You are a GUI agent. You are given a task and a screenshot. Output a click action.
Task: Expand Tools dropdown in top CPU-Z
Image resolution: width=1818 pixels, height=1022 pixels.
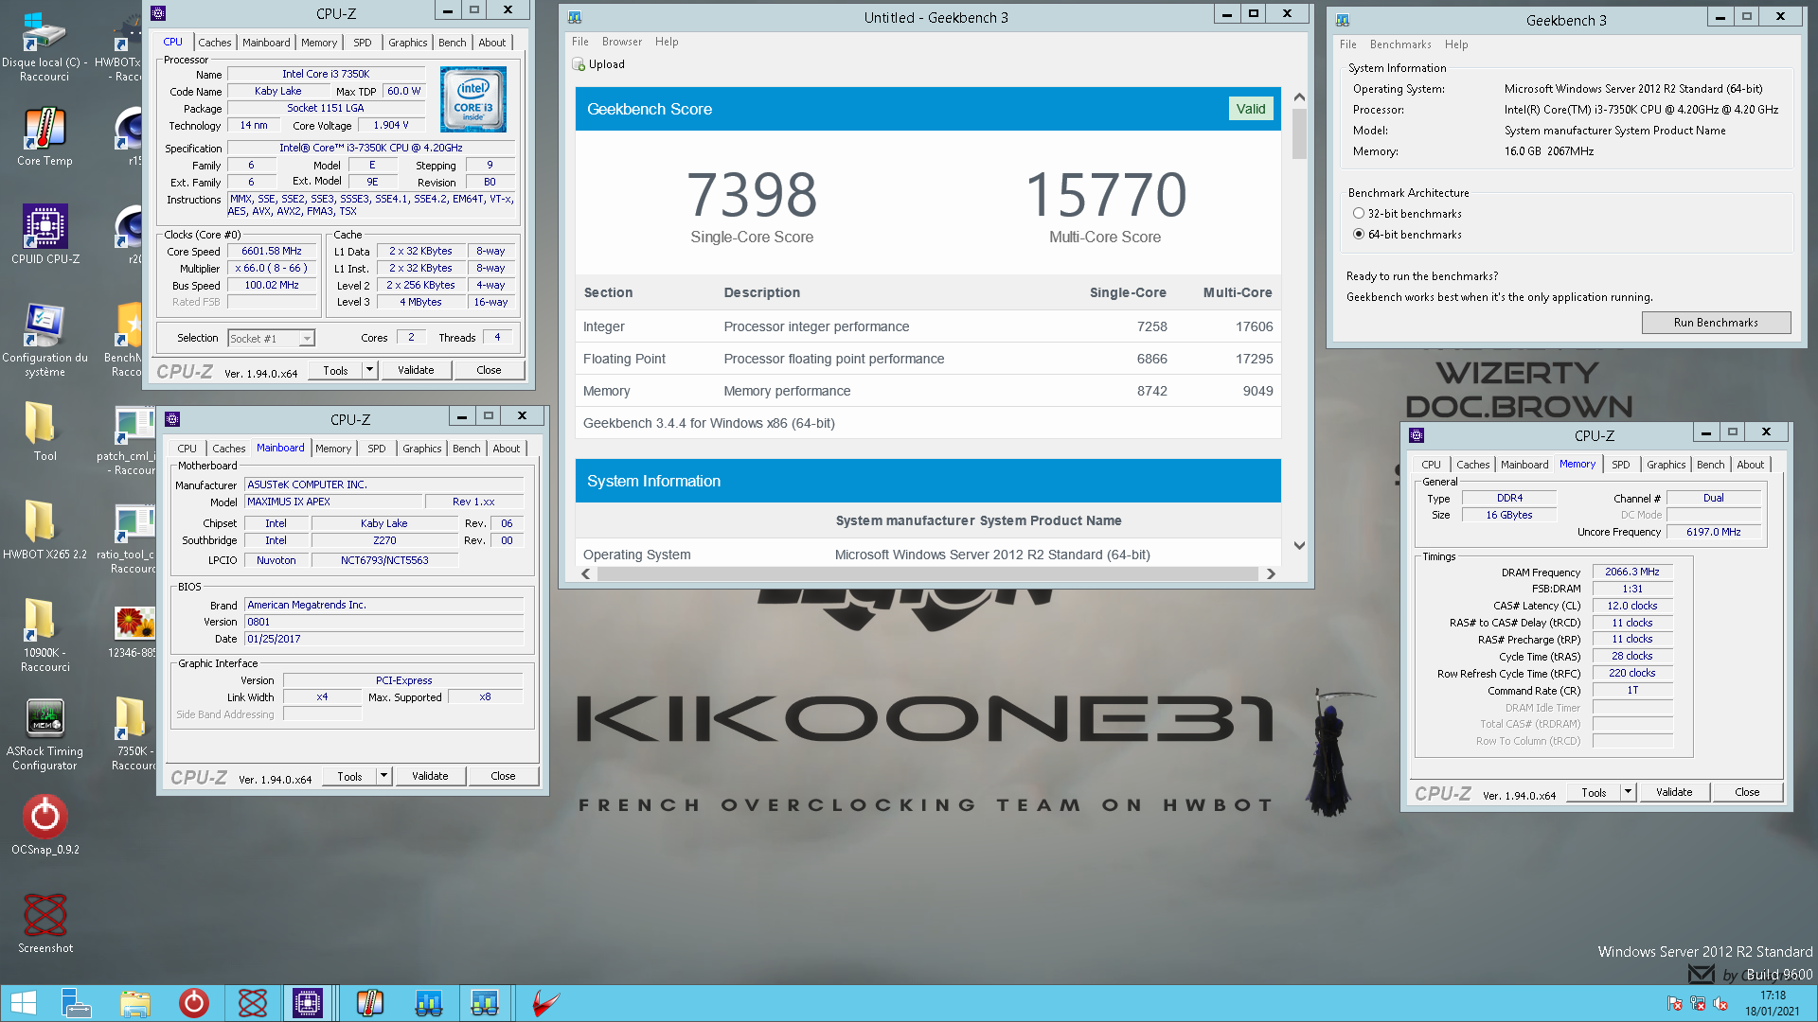point(370,370)
